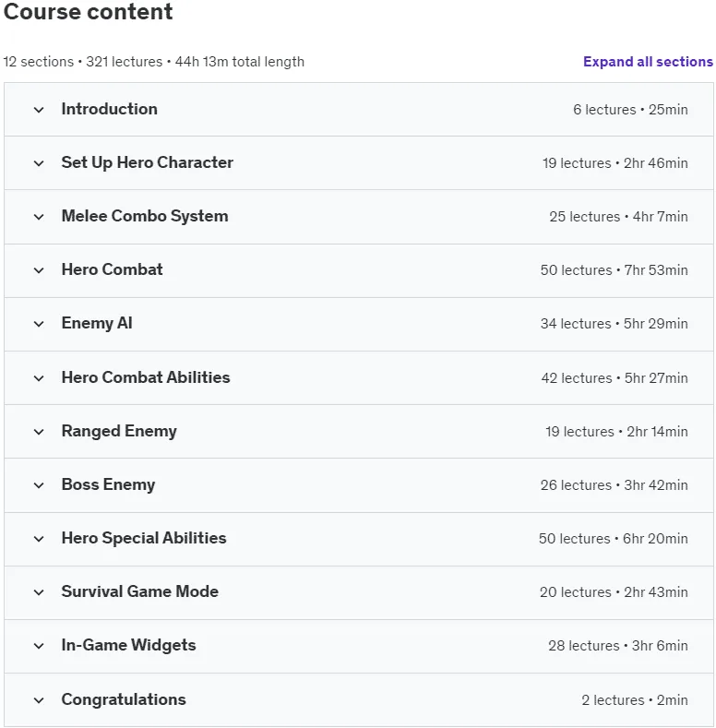The height and width of the screenshot is (728, 716).
Task: Expand the Congratulations chevron
Action: click(39, 700)
